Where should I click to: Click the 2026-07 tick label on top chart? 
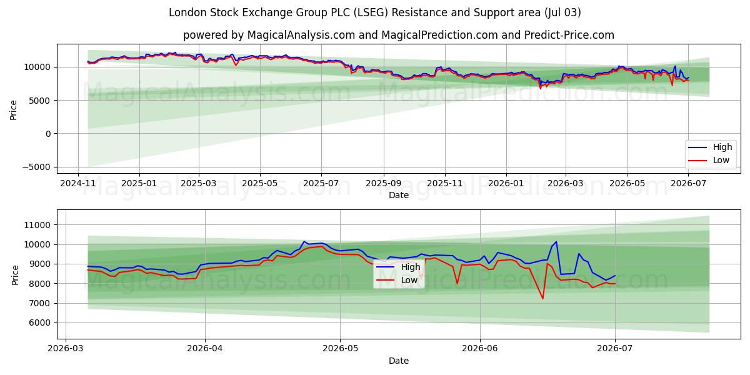pyautogui.click(x=687, y=183)
